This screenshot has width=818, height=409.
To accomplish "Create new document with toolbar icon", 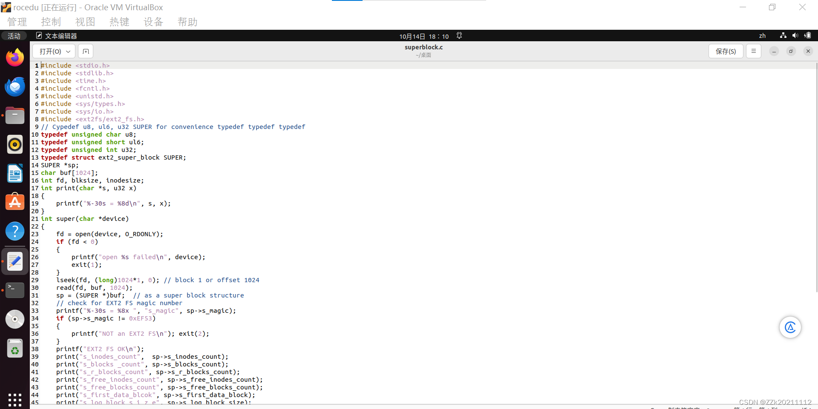I will (86, 51).
